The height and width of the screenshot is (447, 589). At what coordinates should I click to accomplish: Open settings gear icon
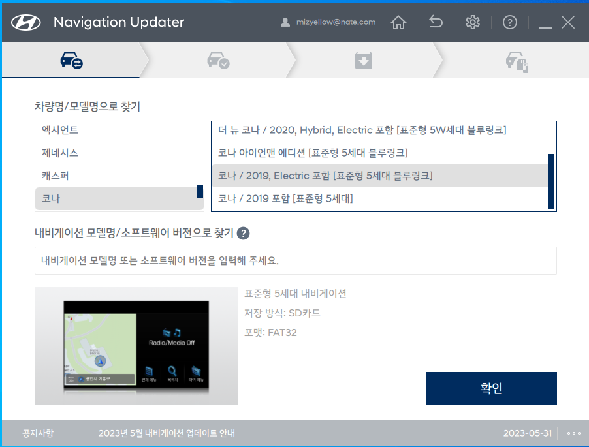[x=473, y=23]
